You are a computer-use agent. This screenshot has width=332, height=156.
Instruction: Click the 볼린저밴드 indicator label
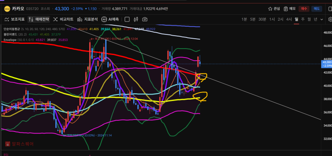click(x=10, y=34)
